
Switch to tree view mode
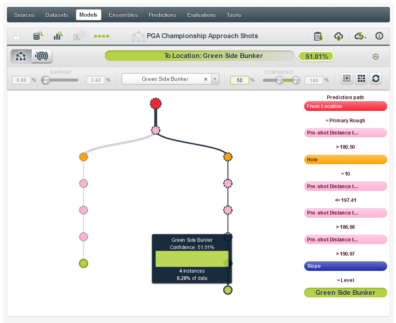tap(21, 56)
